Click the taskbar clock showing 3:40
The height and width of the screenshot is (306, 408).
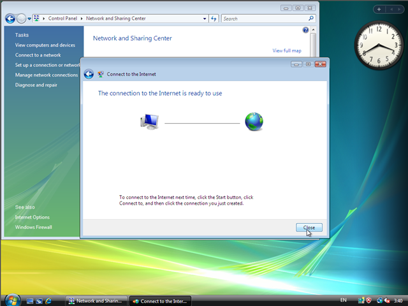pyautogui.click(x=398, y=301)
